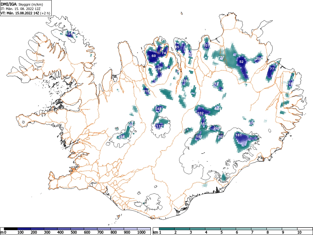This screenshot has height=235, width=313.
Task: Click visibility value 181 on the map
Action: (239, 135)
